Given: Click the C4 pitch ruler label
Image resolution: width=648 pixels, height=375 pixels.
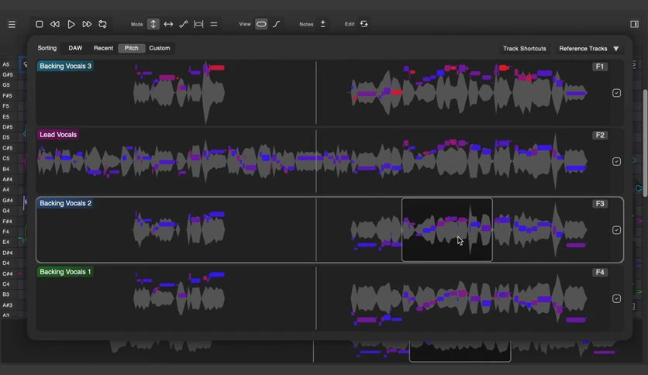Looking at the screenshot, I should 5,284.
